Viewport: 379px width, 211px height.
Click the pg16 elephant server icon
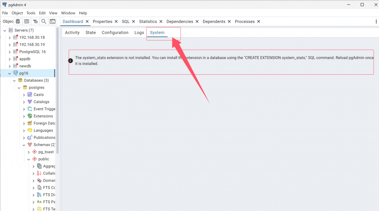pyautogui.click(x=16, y=73)
